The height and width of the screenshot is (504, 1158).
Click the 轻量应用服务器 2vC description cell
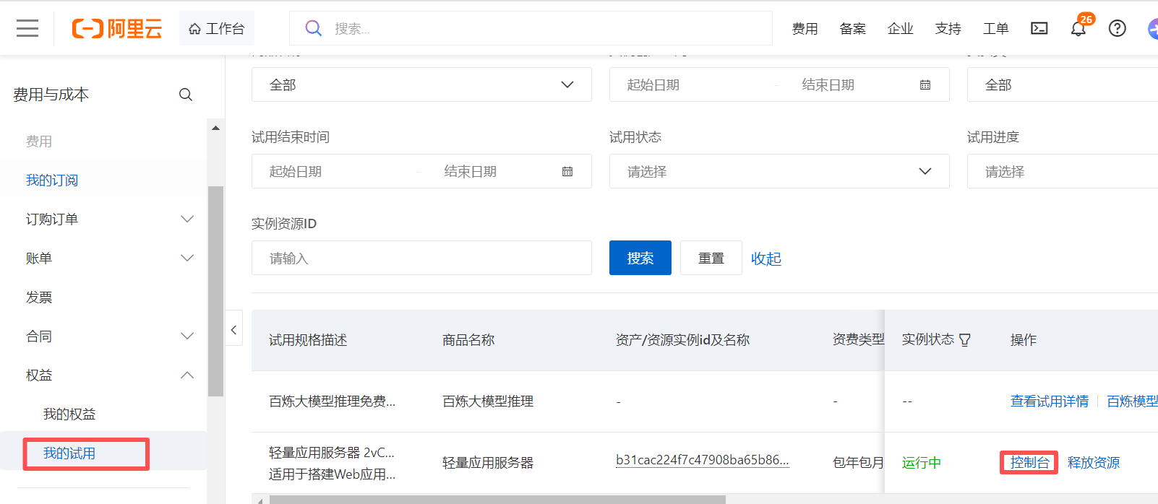pyautogui.click(x=333, y=463)
